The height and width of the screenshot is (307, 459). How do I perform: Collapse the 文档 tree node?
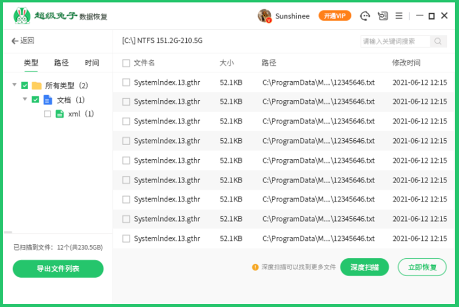[25, 99]
